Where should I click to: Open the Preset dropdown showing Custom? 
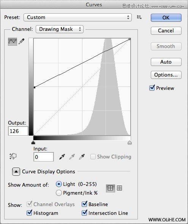coord(77,18)
